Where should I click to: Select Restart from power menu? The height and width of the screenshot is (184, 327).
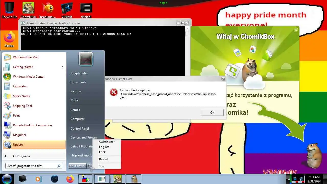[x=104, y=159]
